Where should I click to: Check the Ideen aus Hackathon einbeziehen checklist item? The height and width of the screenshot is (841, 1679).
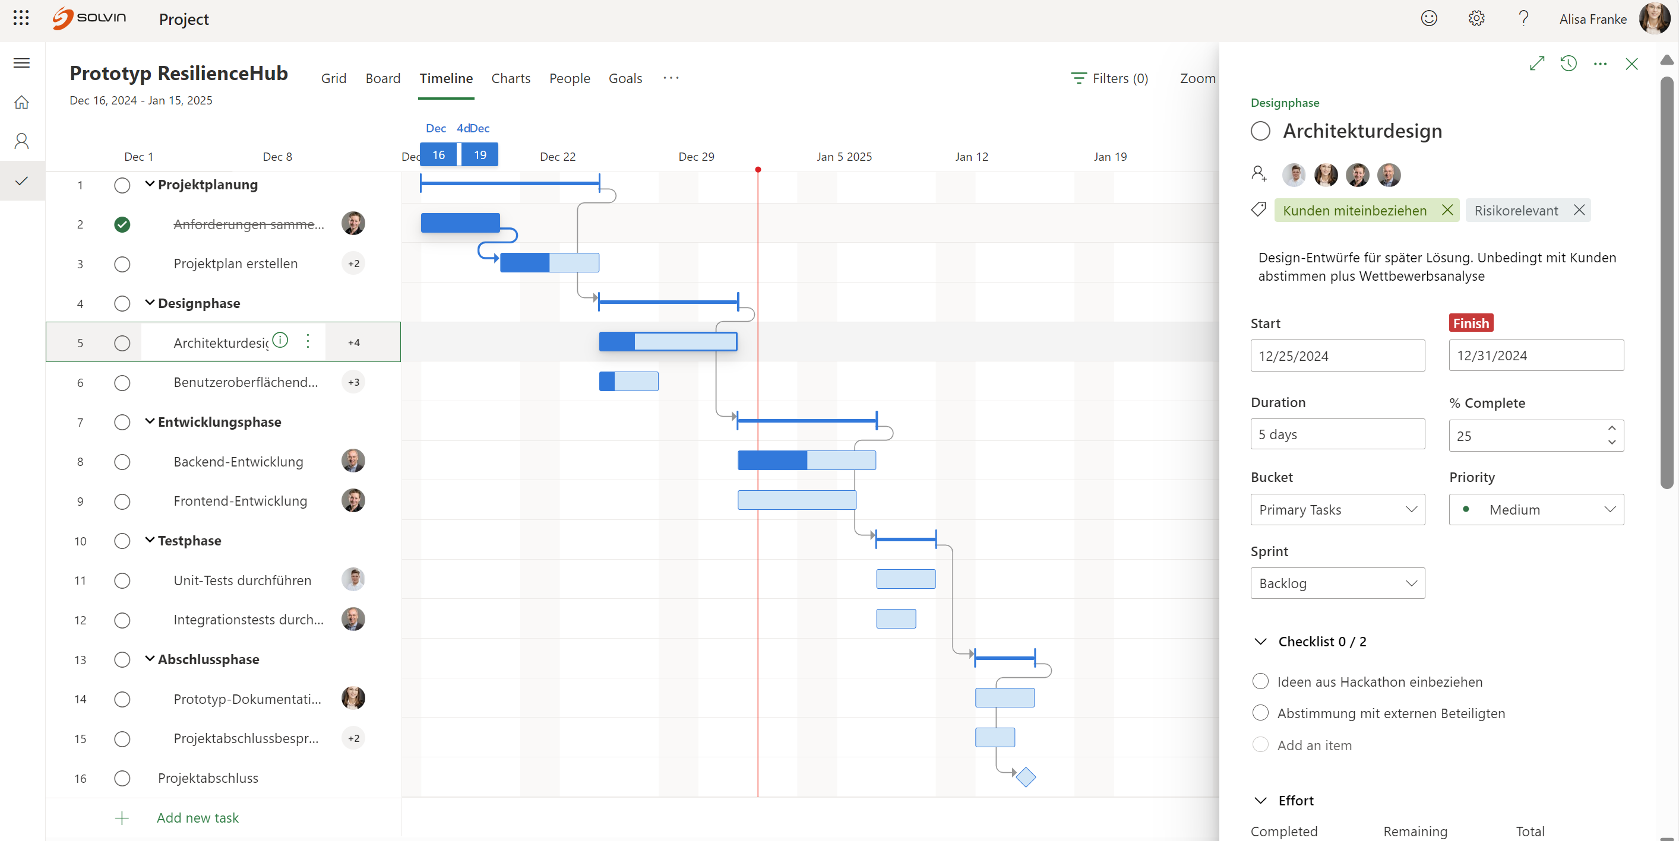tap(1260, 681)
